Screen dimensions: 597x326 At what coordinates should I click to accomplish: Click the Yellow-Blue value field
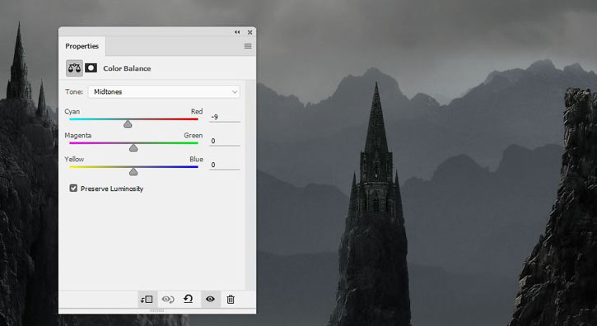(x=225, y=165)
